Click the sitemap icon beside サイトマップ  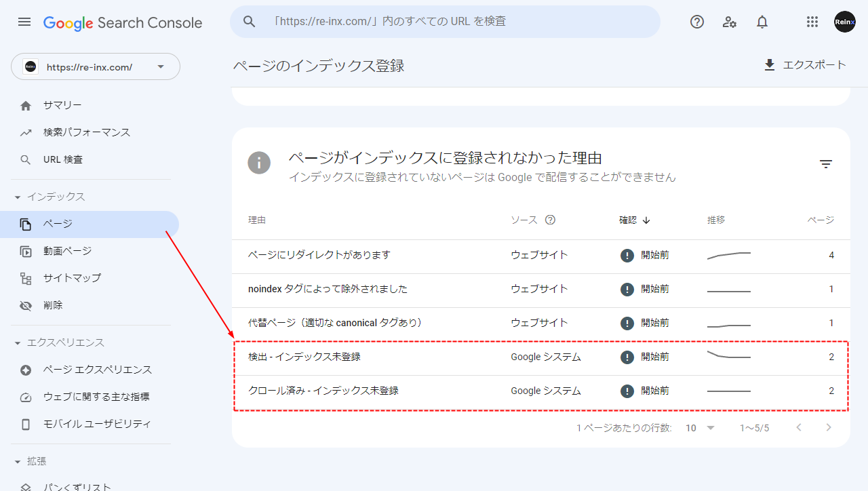pyautogui.click(x=26, y=279)
